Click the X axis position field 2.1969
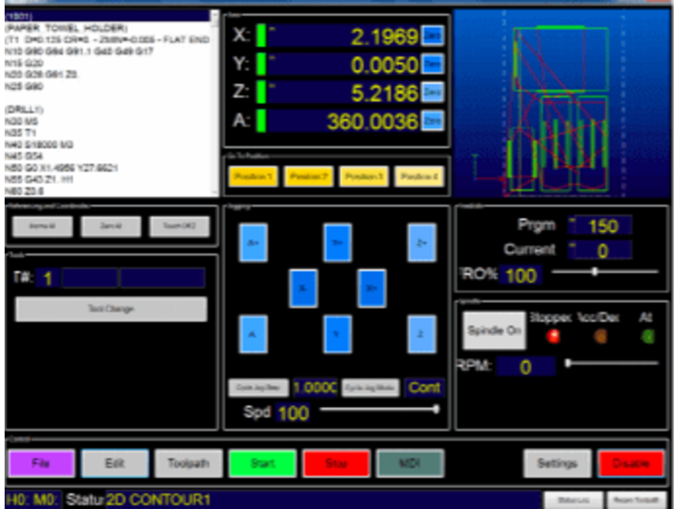The width and height of the screenshot is (679, 509). [343, 36]
